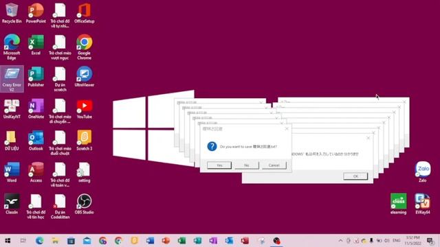The width and height of the screenshot is (440, 247).
Task: Select the UniKeyNT desktop icon
Action: click(x=12, y=109)
